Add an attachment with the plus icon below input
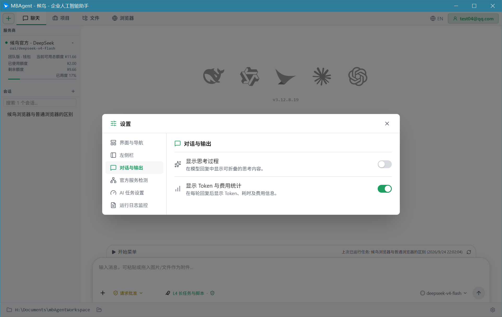 tap(103, 293)
